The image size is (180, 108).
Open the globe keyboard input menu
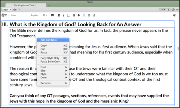(x=5, y=15)
